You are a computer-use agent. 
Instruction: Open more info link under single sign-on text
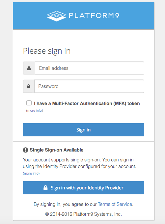click(x=31, y=173)
